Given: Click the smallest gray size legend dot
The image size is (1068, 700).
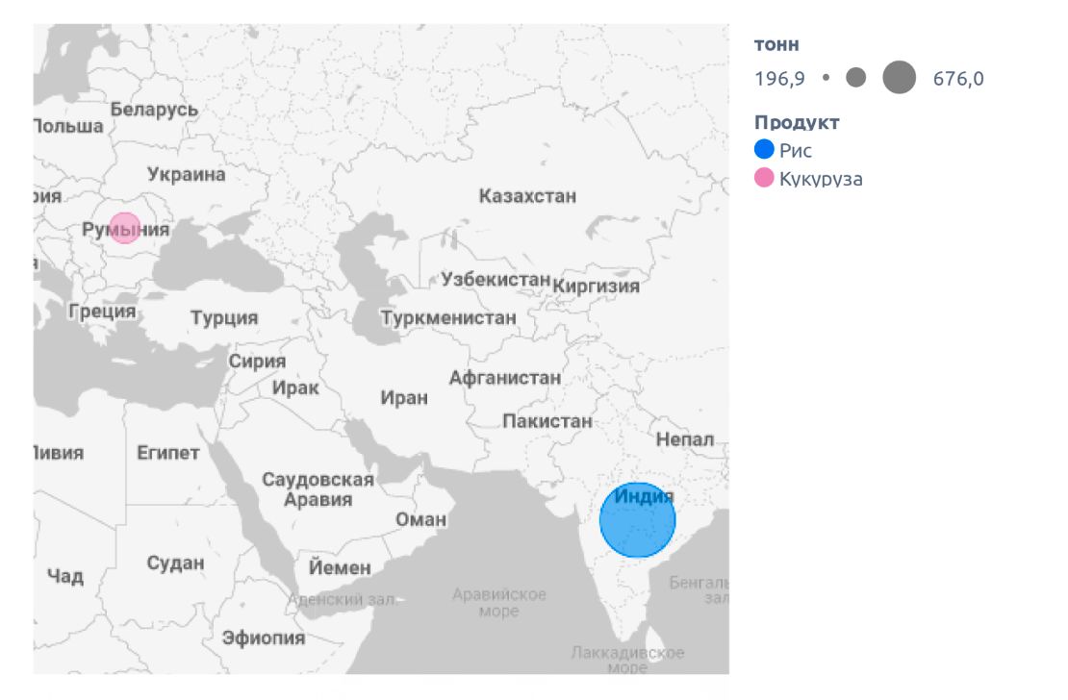Looking at the screenshot, I should click(826, 78).
